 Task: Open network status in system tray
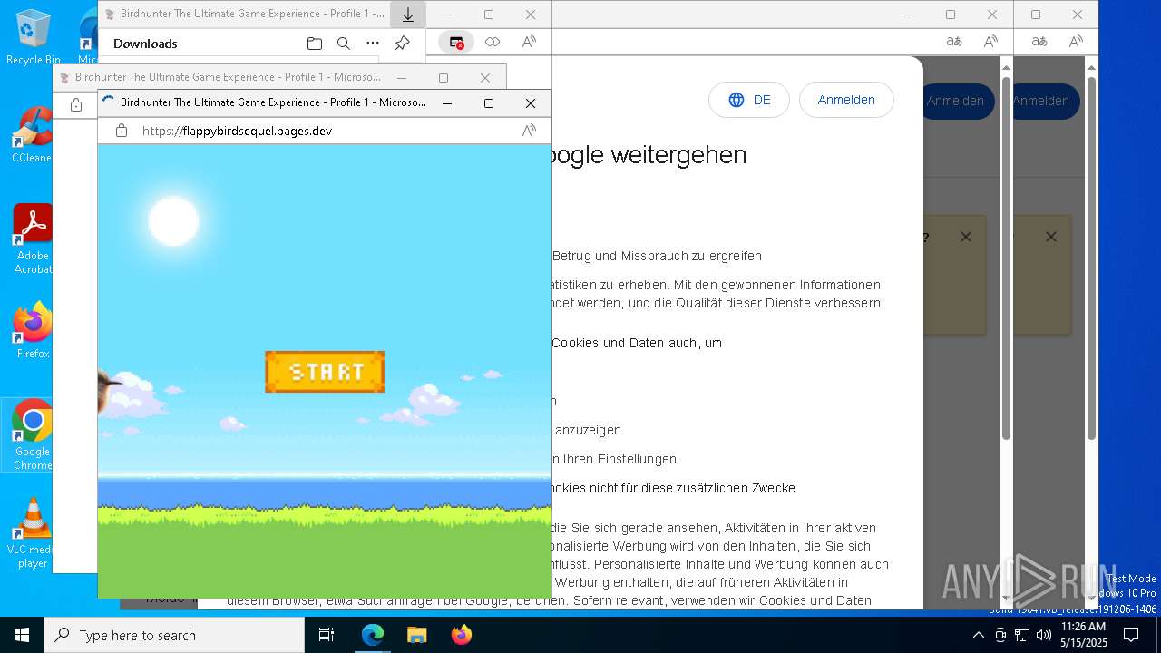click(x=1022, y=635)
